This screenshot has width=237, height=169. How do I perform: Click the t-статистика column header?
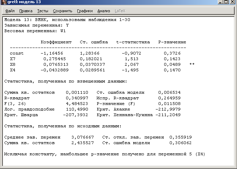coord(133,42)
